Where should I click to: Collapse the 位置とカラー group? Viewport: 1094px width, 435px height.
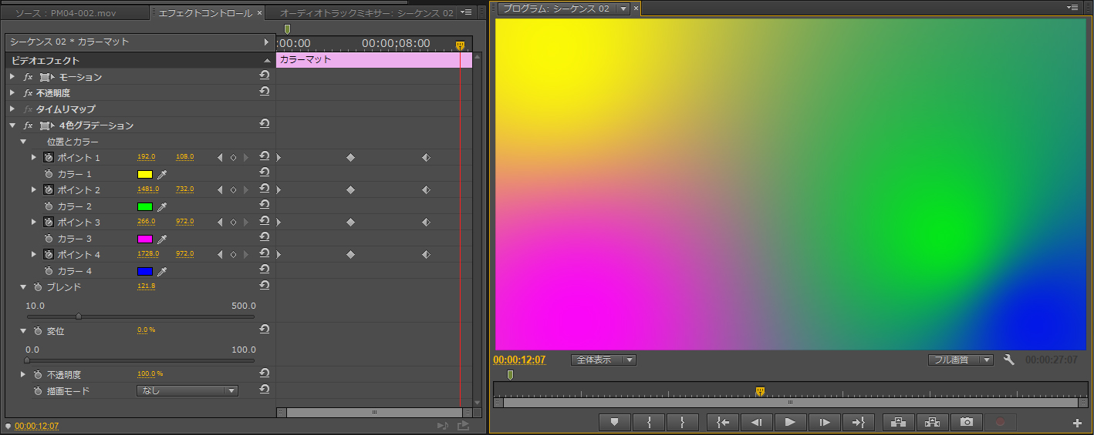[x=23, y=142]
